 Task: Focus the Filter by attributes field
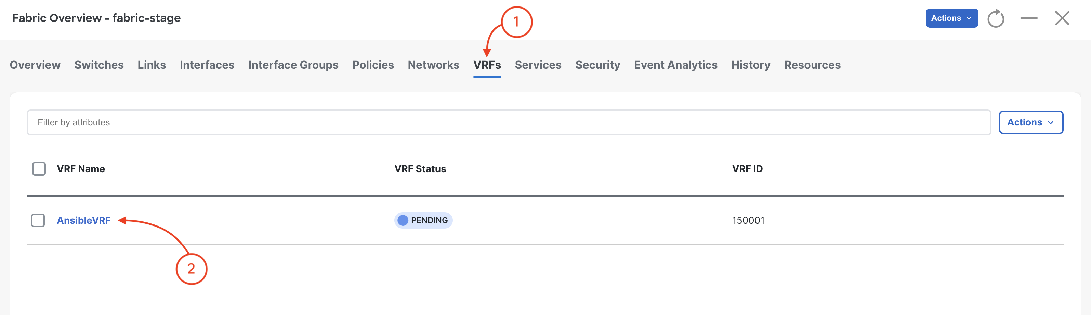[509, 122]
